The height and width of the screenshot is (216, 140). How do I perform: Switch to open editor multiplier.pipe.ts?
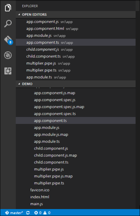coord(76,70)
